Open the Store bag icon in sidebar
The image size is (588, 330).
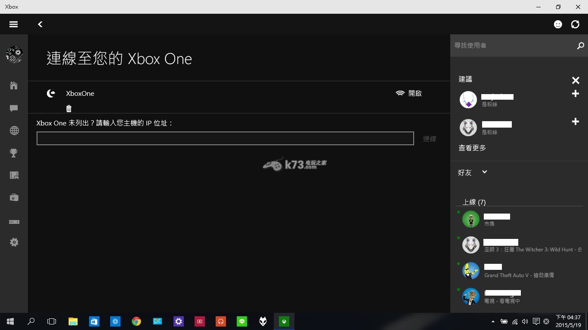[x=14, y=198]
